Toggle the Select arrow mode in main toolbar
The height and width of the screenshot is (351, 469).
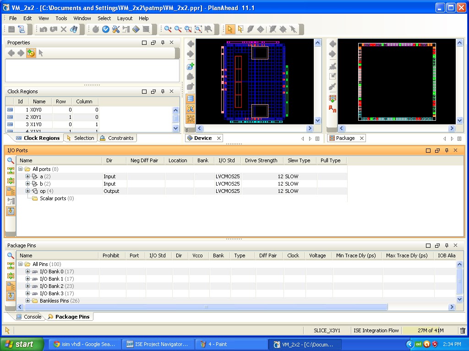(x=230, y=29)
